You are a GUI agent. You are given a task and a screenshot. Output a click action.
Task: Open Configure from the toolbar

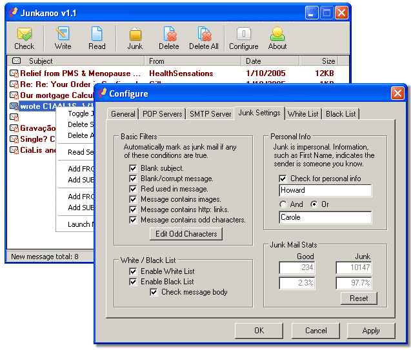coord(244,38)
